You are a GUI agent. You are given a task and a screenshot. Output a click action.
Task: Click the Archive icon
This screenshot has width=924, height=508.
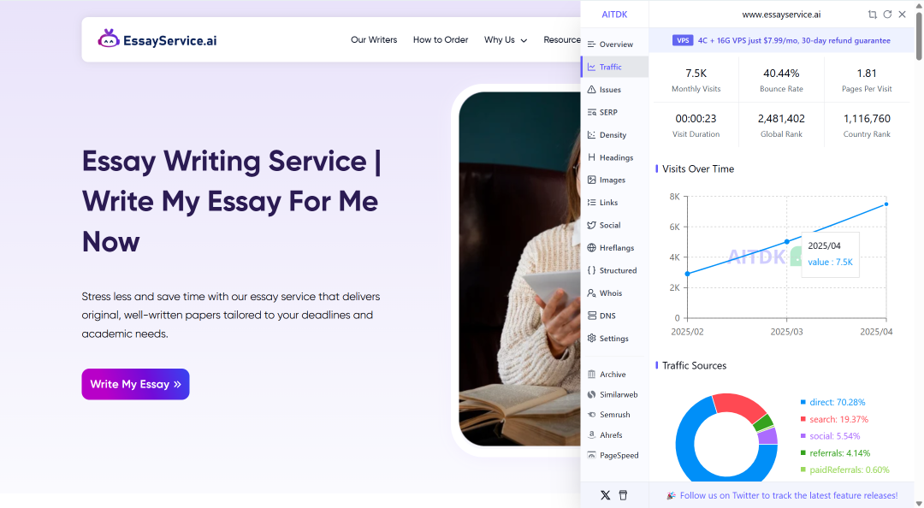[592, 375]
